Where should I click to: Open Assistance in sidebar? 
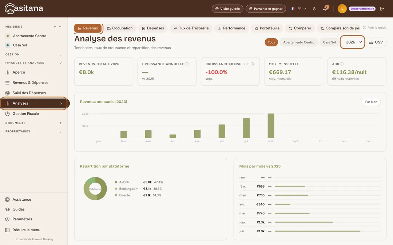click(33, 200)
